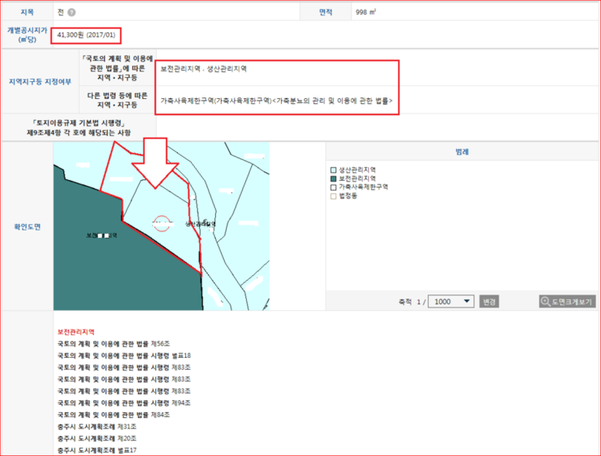The image size is (601, 456).
Task: Click the 998 ㎡ area value
Action: (365, 12)
